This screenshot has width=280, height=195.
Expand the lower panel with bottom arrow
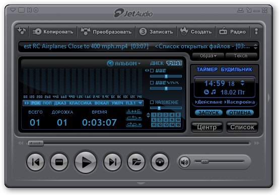pyautogui.click(x=141, y=183)
